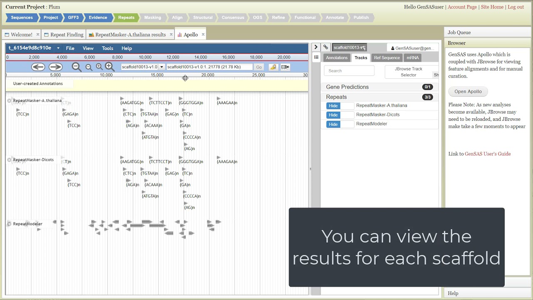
Task: Close the RepeatMasker-Dicots track with its x icon
Action: [9, 160]
